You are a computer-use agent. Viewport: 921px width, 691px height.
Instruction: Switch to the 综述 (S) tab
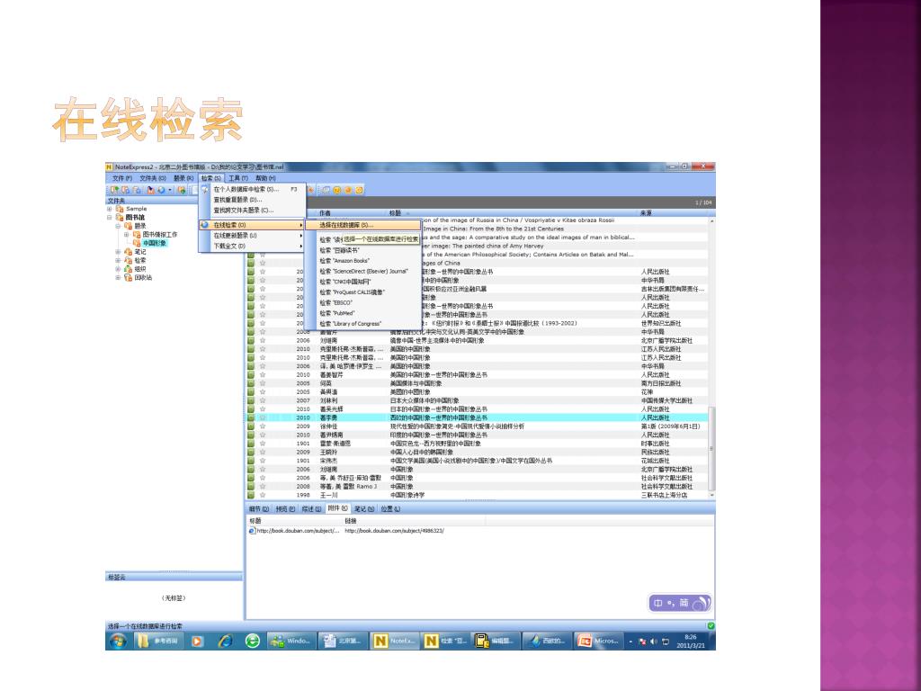tap(311, 509)
